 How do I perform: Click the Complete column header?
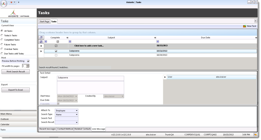[x=55, y=38]
